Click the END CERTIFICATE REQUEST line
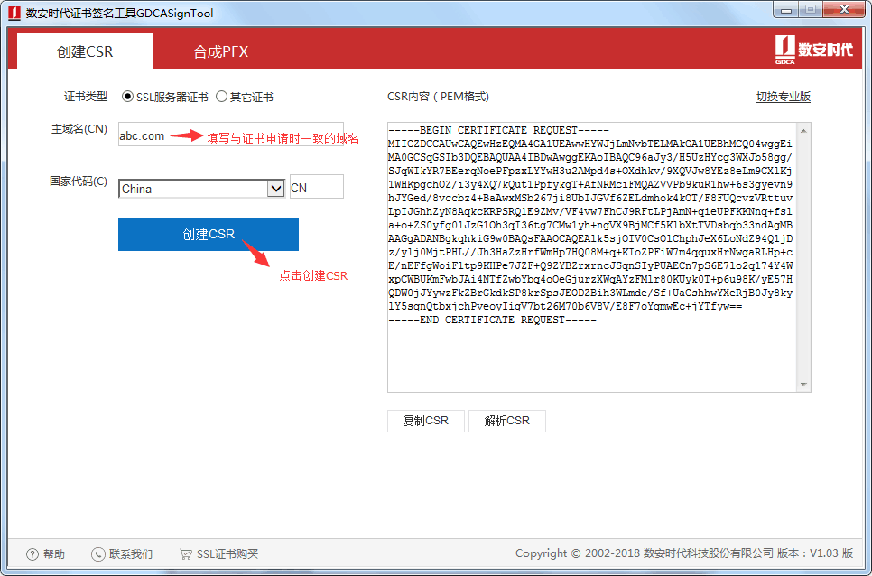Viewport: 872px width, 576px height. coord(492,320)
